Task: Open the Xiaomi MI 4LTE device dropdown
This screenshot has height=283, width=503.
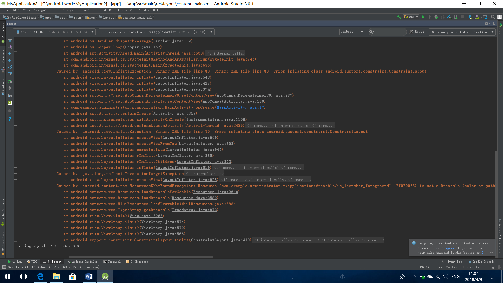Action: (x=54, y=32)
